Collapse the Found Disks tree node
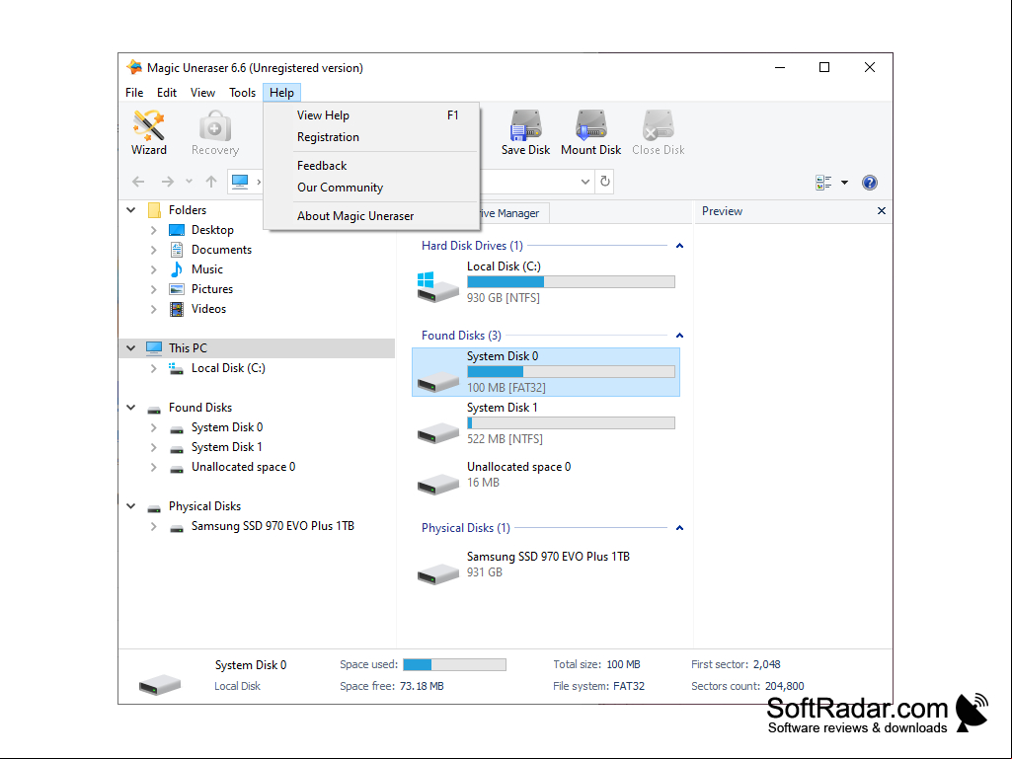Screen dimensions: 1012x759 tap(131, 408)
